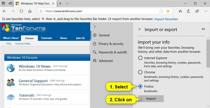Open the Tutorials site tab

46,38
